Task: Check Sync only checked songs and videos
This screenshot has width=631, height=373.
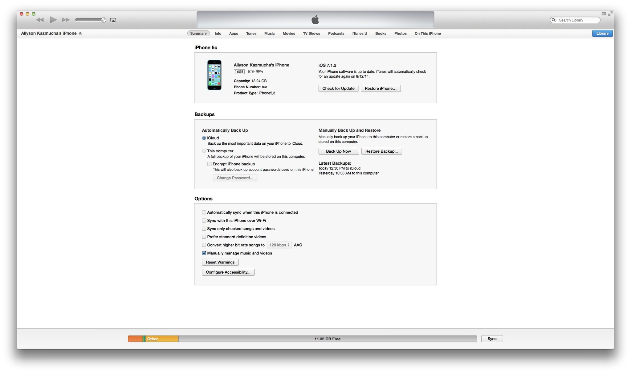Action: 204,229
